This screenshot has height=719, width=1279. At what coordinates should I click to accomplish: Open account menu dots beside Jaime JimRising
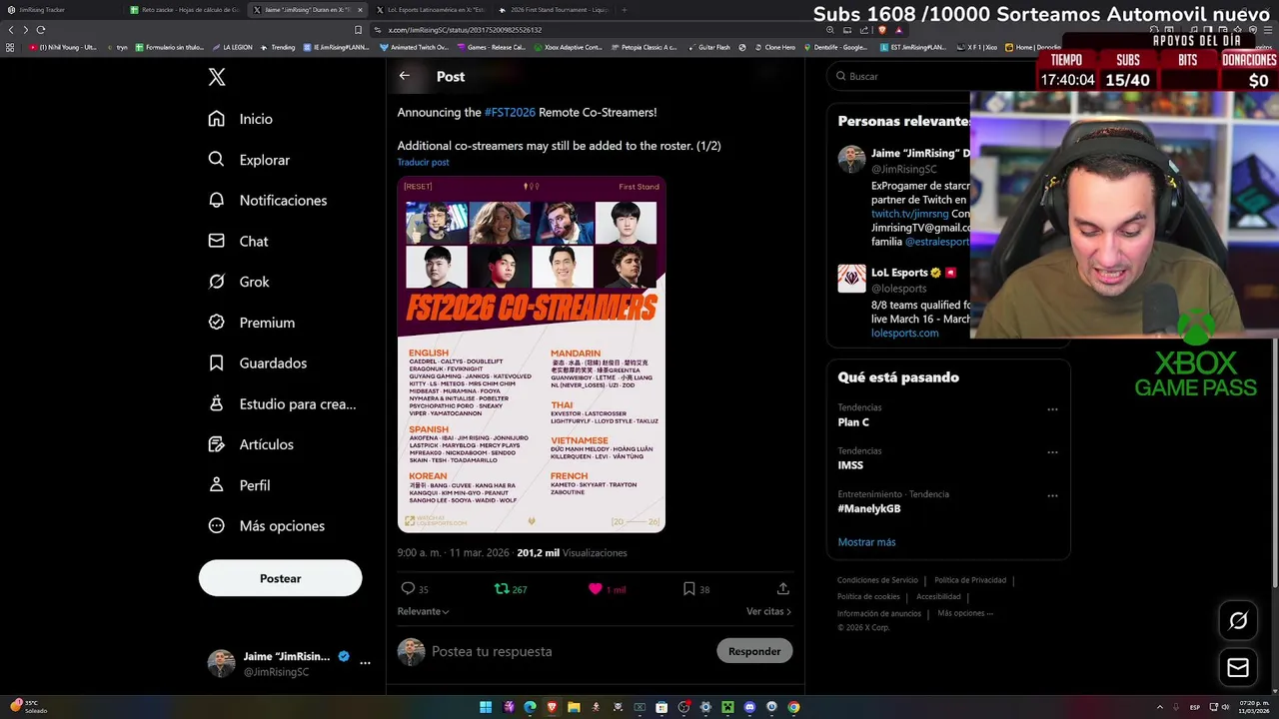365,663
